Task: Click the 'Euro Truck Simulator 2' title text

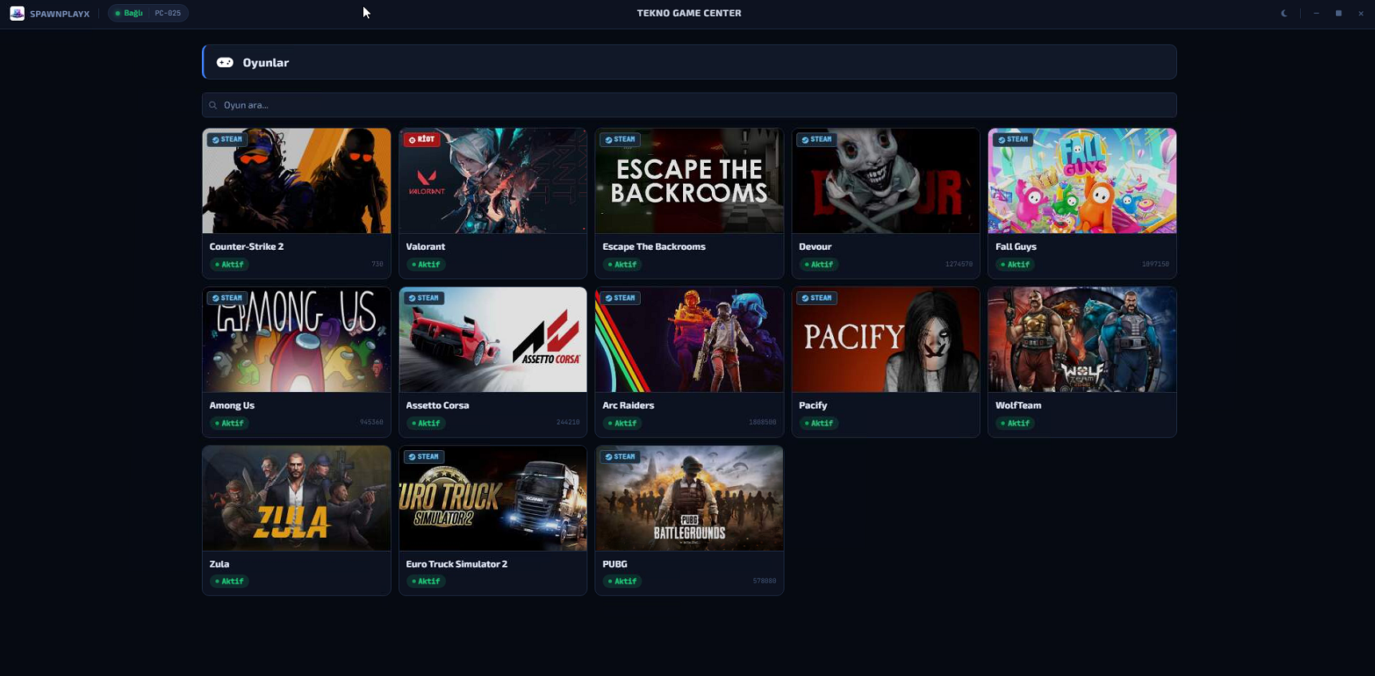Action: (456, 564)
